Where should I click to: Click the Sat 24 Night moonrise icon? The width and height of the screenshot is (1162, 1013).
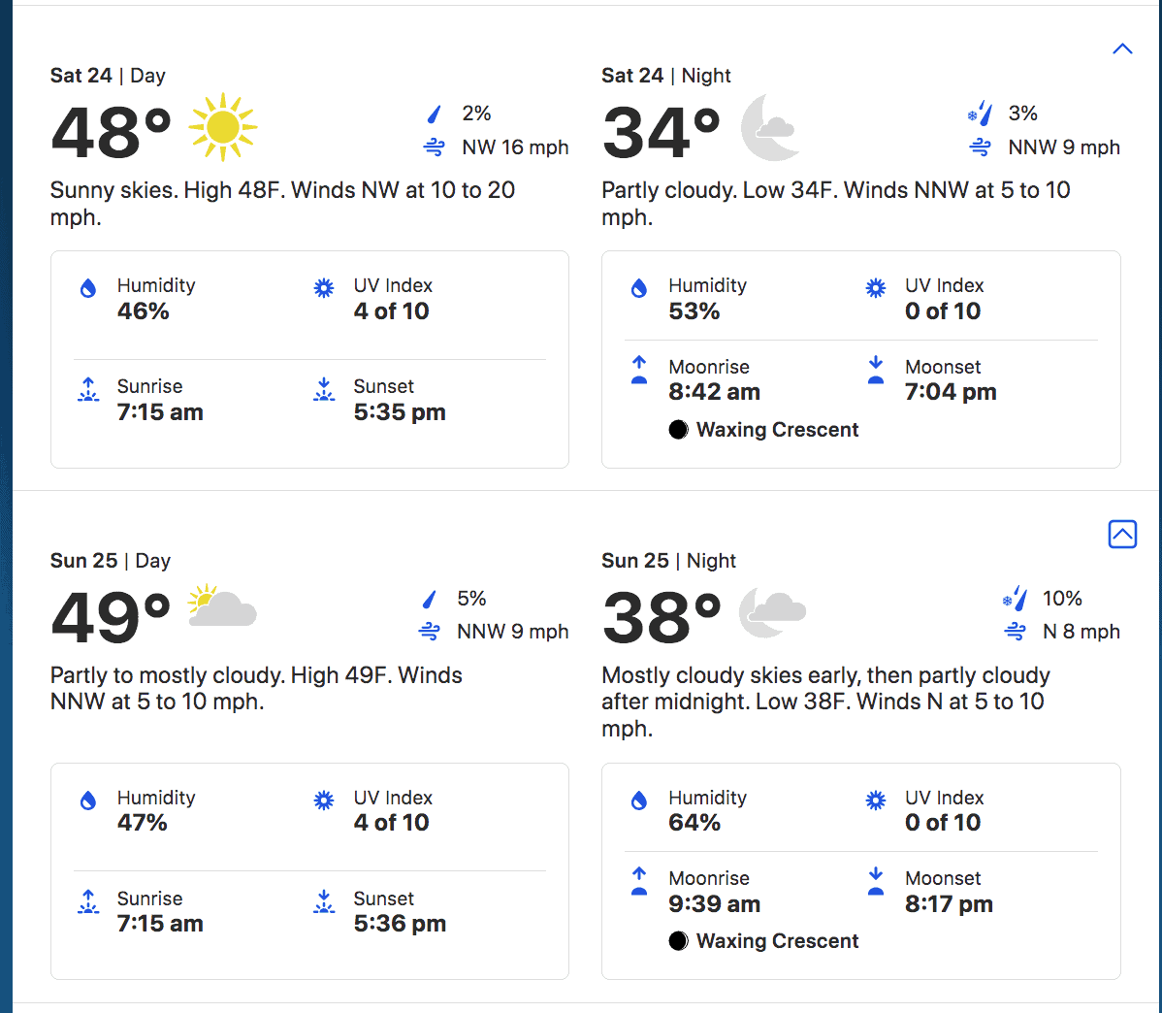(x=639, y=370)
